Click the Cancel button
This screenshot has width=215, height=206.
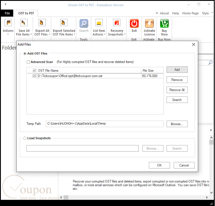point(184,165)
